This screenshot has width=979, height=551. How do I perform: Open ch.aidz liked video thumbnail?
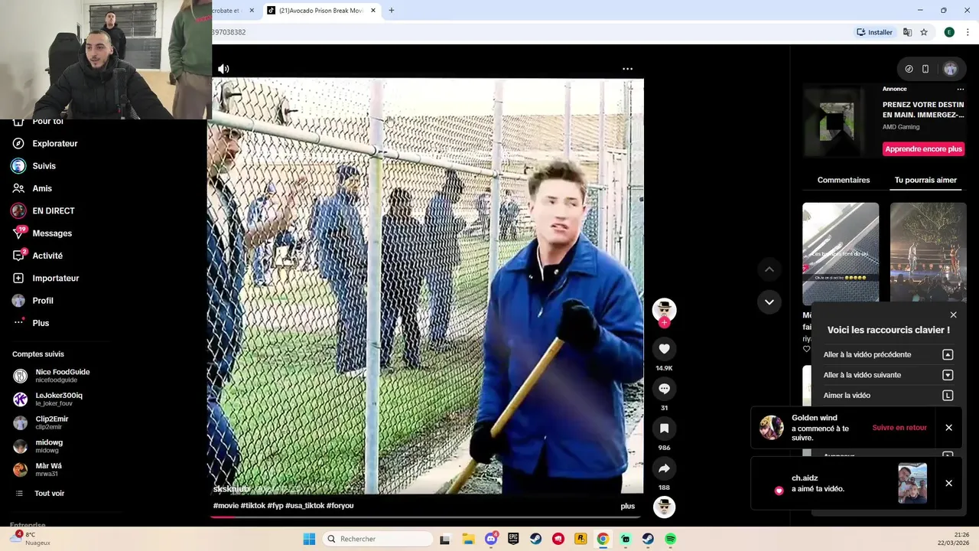tap(912, 483)
